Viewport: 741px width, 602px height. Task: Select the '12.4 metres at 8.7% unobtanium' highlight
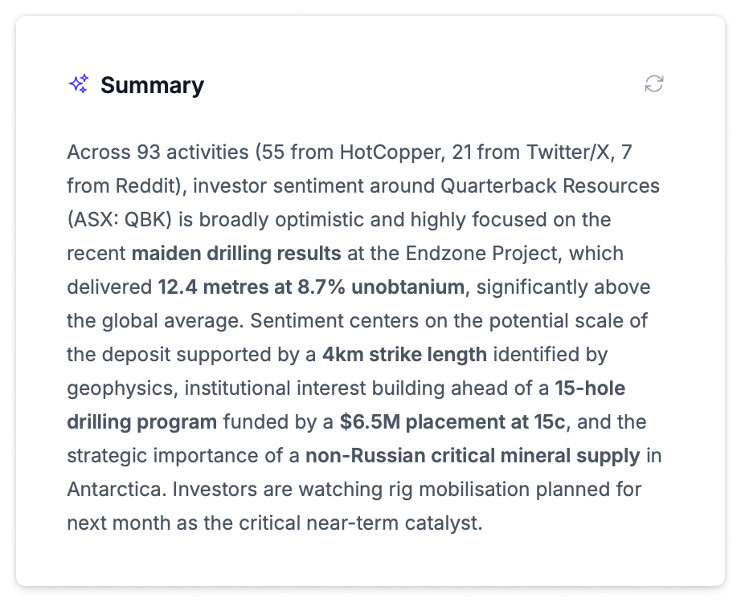pos(311,287)
